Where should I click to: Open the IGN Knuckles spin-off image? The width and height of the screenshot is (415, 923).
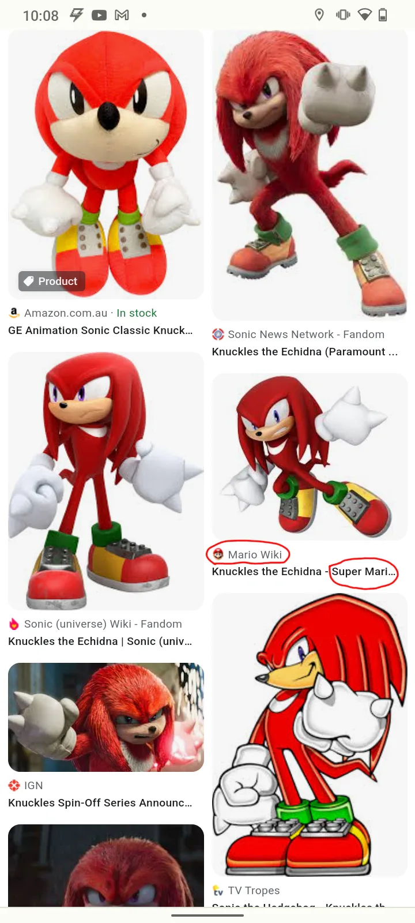106,718
